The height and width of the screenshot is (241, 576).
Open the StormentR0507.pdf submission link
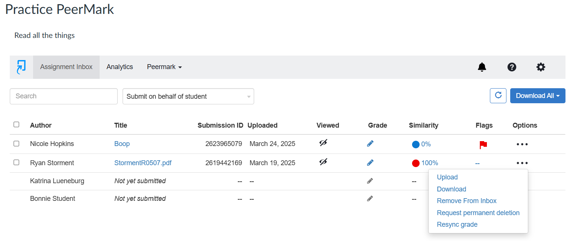143,163
